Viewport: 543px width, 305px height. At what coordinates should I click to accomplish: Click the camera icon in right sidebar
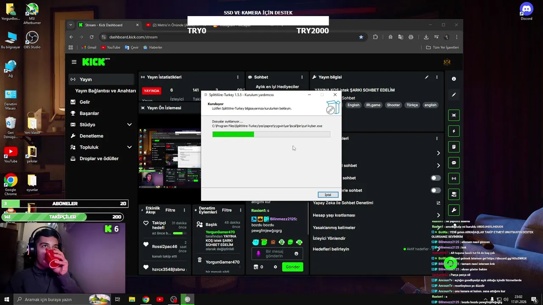(x=454, y=194)
